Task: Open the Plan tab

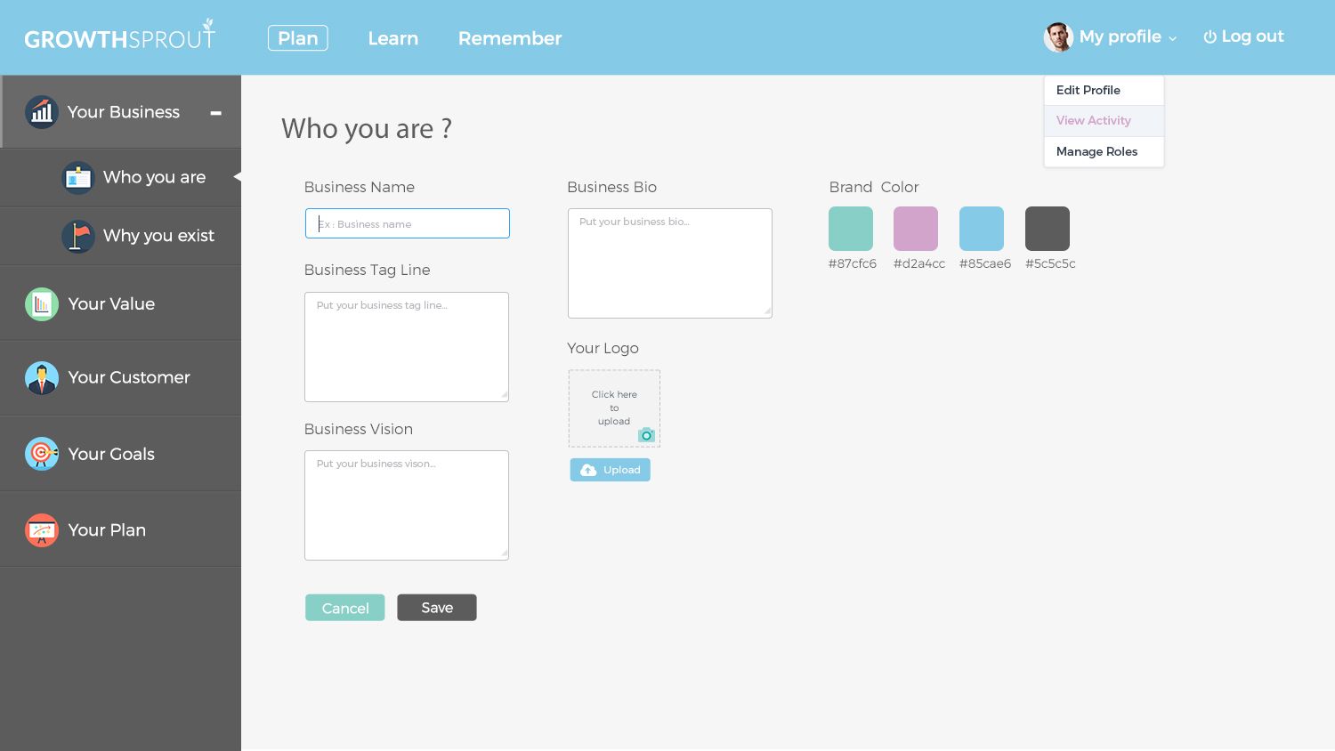Action: (x=298, y=38)
